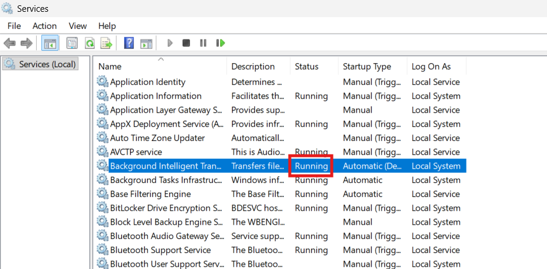Image resolution: width=547 pixels, height=269 pixels.
Task: Select AppX Deployment Service name
Action: pyautogui.click(x=167, y=124)
